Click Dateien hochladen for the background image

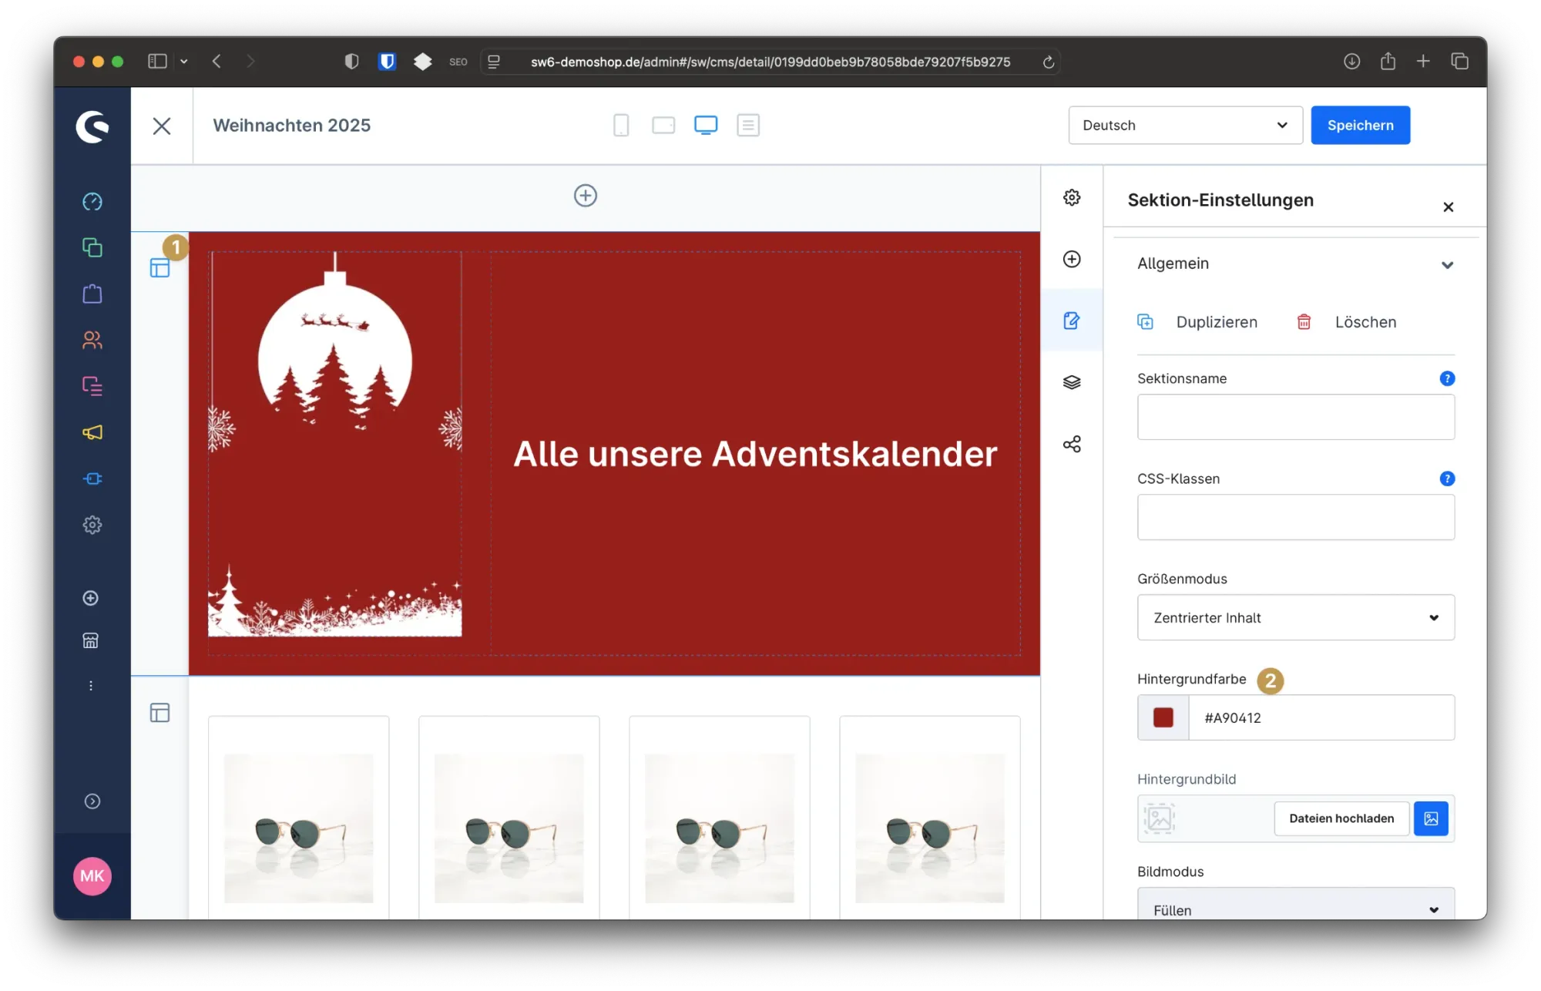click(1341, 818)
